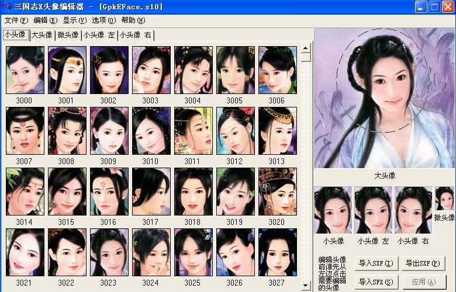Screen dimensions: 456x292
Task: Select portrait thumbnail 3001
Action: (67, 70)
